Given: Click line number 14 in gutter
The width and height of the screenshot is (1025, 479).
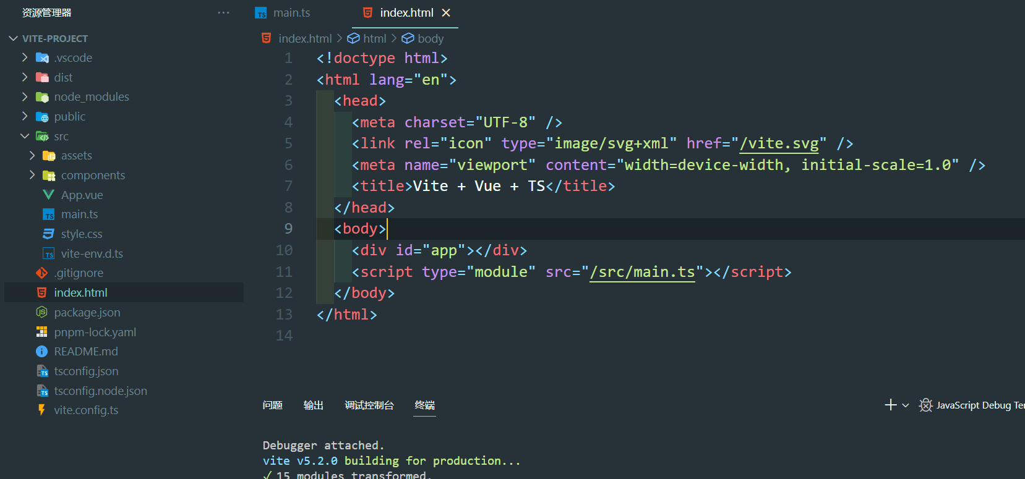Looking at the screenshot, I should coord(284,336).
